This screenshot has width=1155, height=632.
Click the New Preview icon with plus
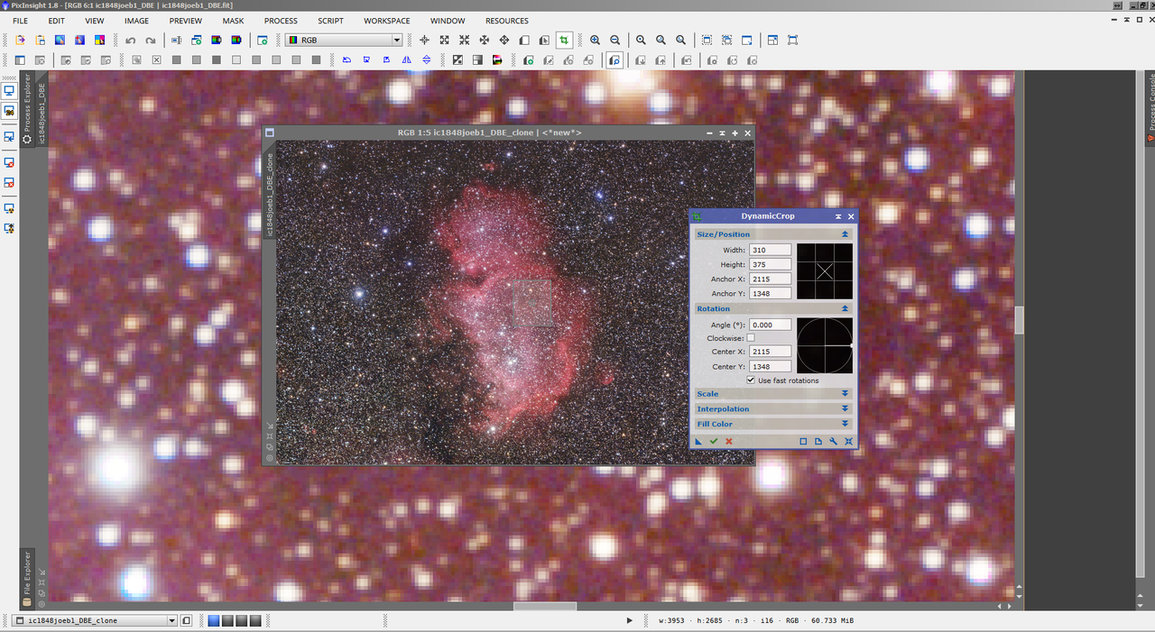coord(528,60)
